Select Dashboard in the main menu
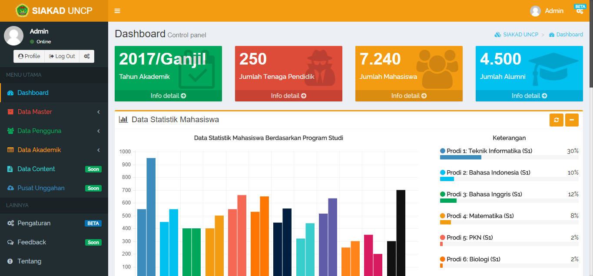 click(x=54, y=93)
